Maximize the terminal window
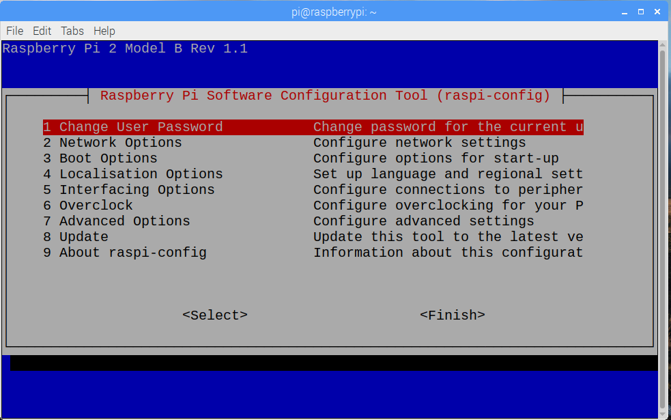This screenshot has width=671, height=420. click(640, 12)
